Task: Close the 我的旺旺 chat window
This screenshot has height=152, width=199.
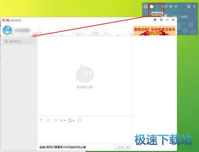Action: click(x=173, y=20)
